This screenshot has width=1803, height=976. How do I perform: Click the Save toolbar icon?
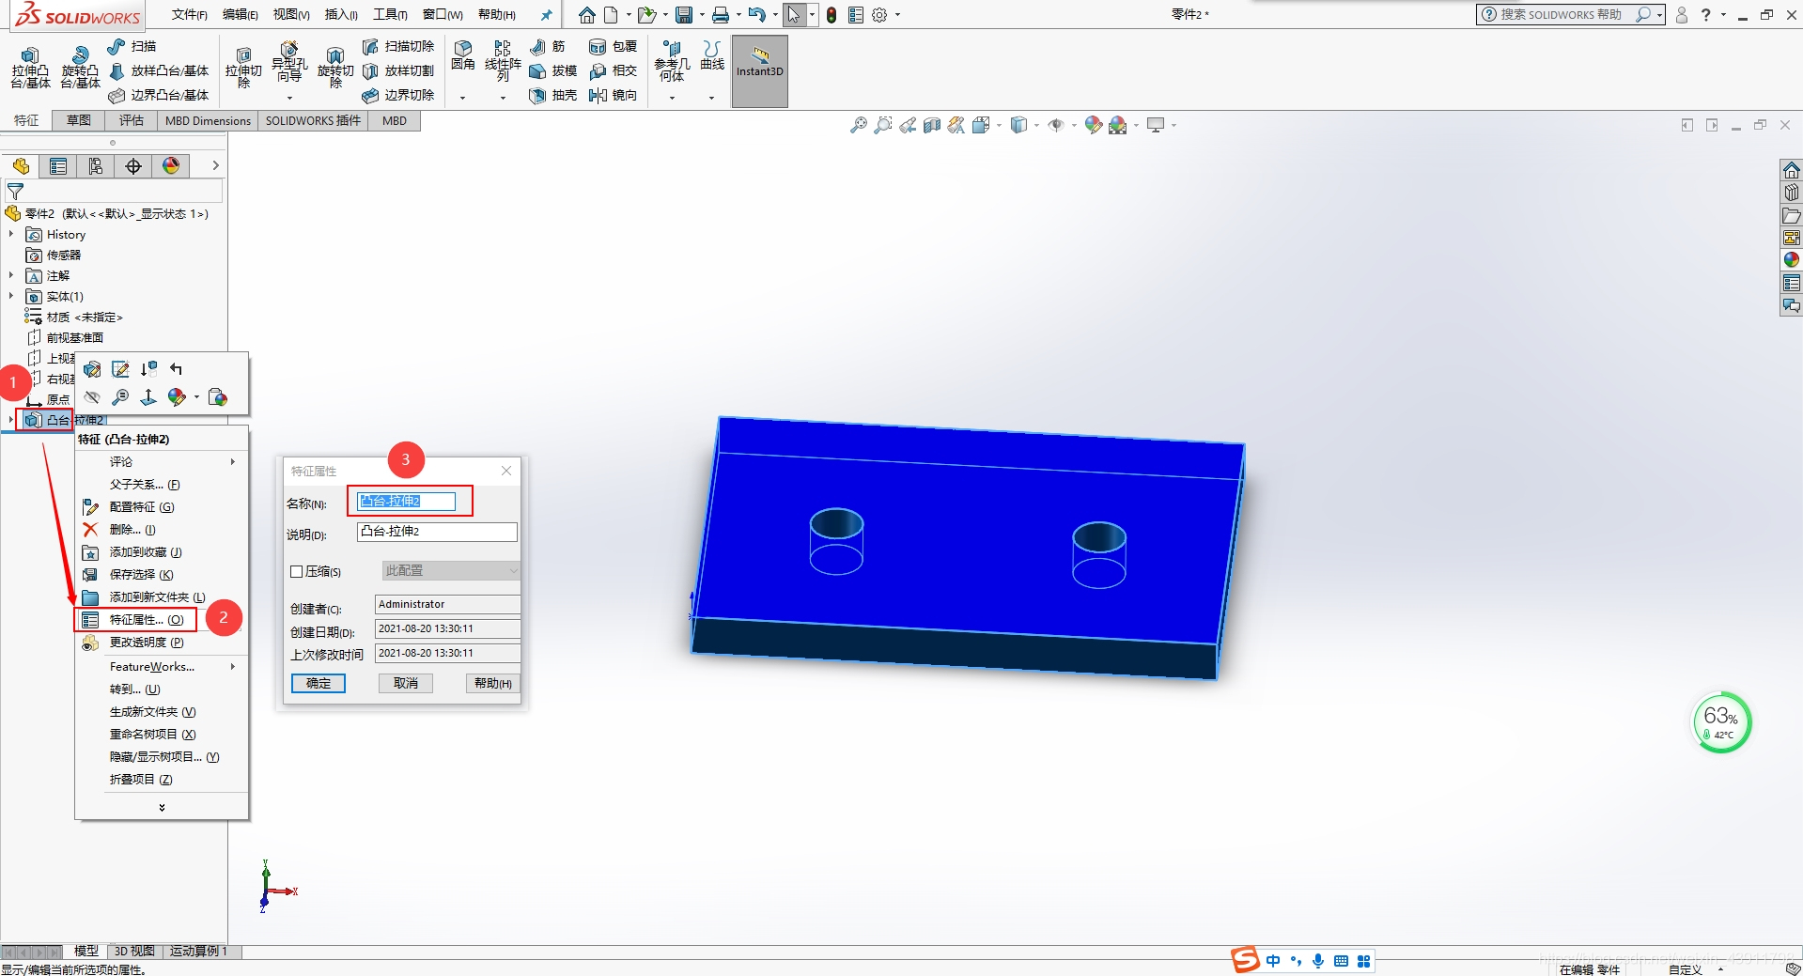click(x=684, y=15)
